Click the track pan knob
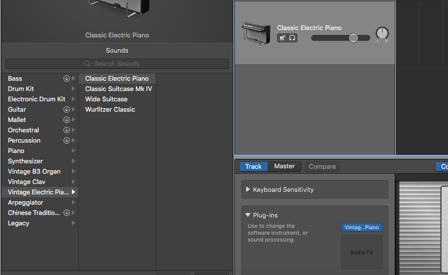 (x=382, y=33)
